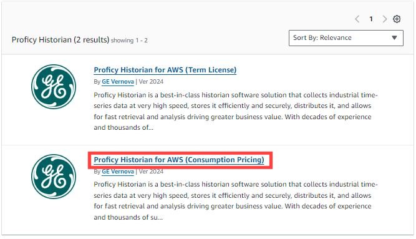This screenshot has height=239, width=416.
Task: Click 'Ver 2024' in the Term License listing
Action: pos(151,82)
